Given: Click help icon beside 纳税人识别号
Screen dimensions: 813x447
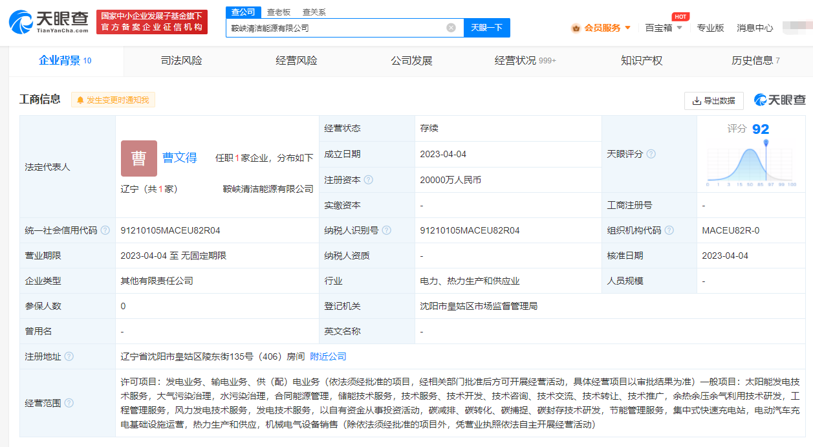Looking at the screenshot, I should pyautogui.click(x=386, y=230).
